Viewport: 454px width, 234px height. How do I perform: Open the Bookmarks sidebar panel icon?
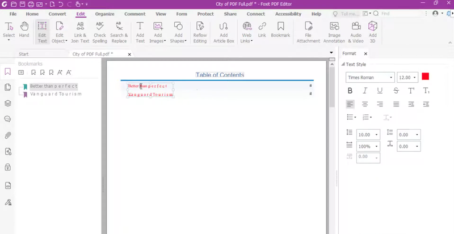(8, 71)
